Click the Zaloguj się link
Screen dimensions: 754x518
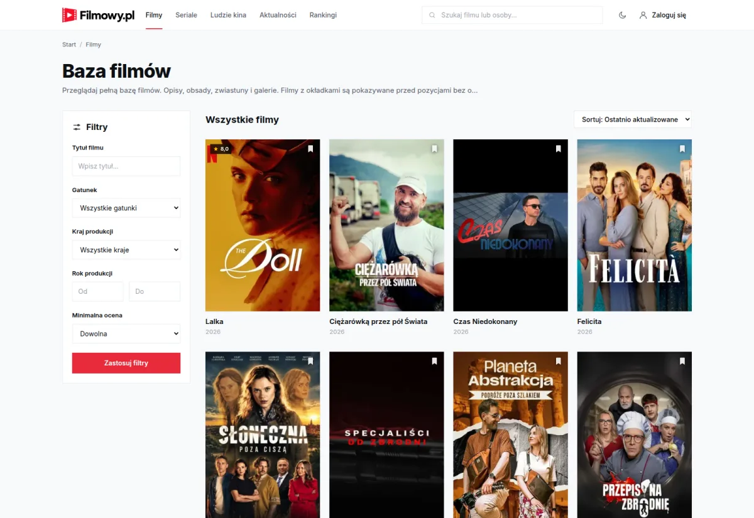pyautogui.click(x=669, y=15)
